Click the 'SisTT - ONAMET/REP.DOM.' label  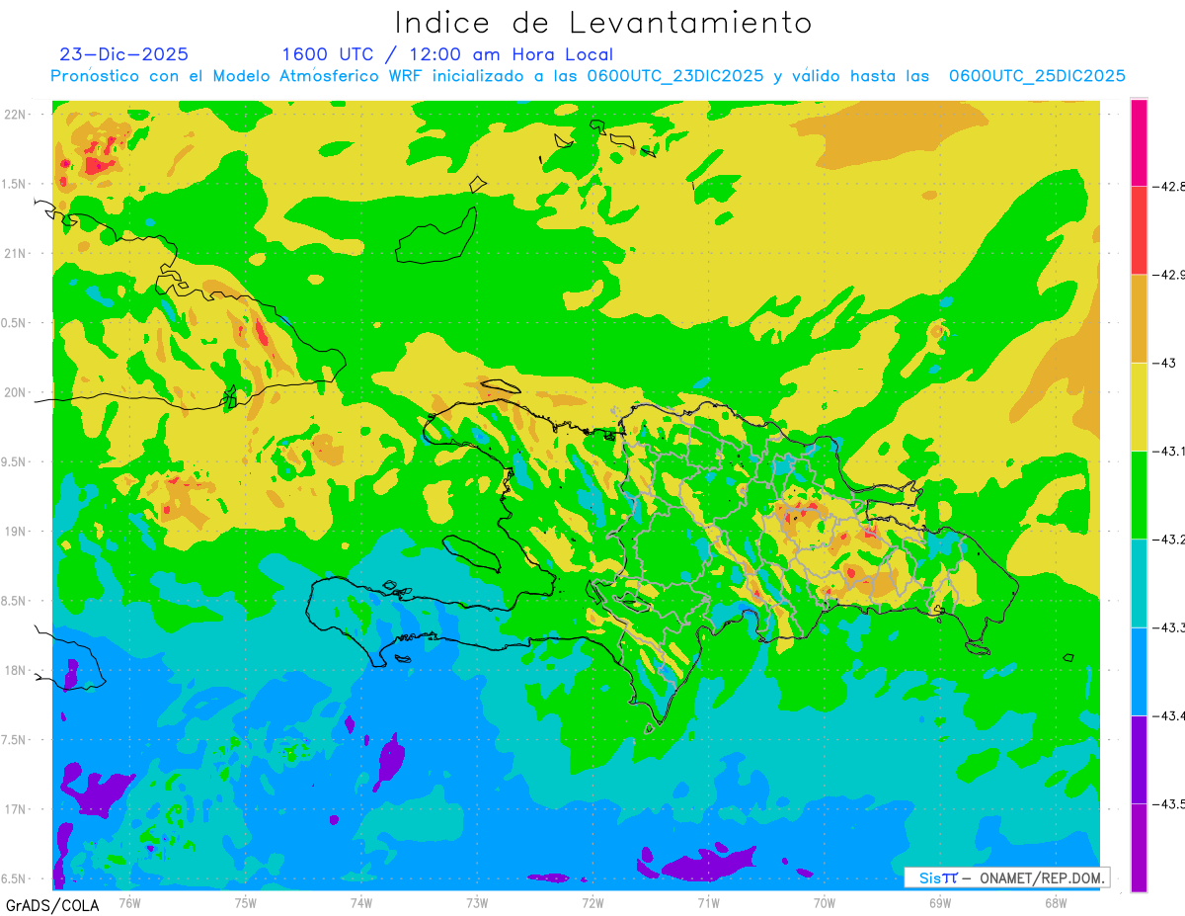coord(1006,877)
